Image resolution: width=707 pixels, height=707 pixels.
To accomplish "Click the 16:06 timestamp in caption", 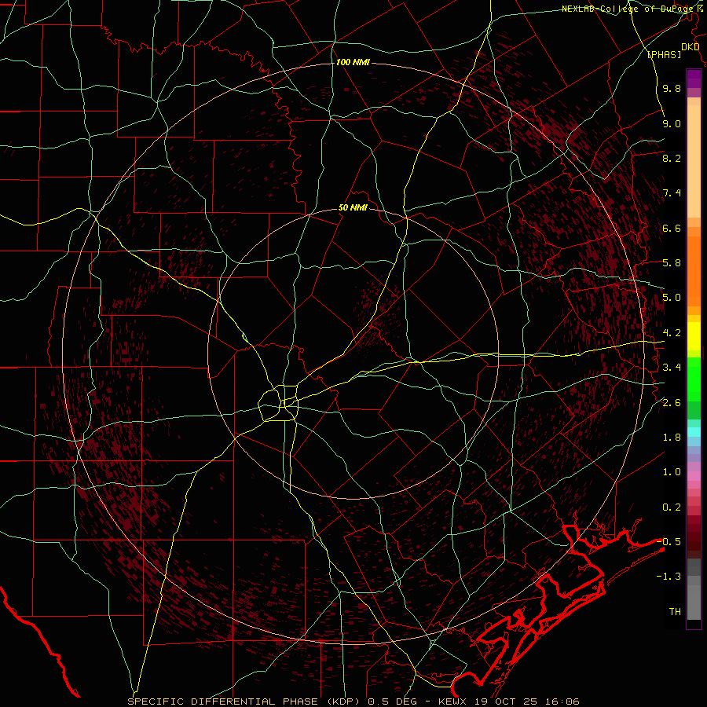I will 564,702.
